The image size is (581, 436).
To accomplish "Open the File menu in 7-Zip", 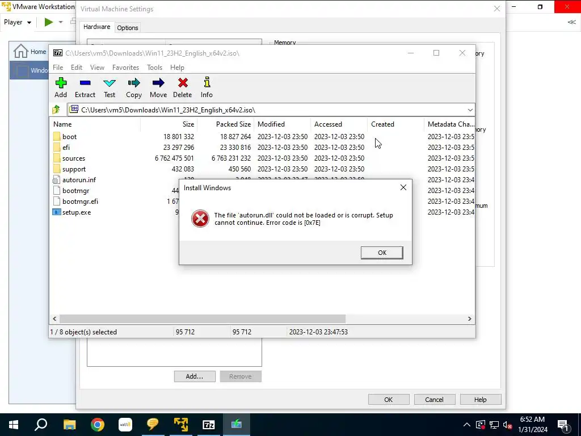I will (x=58, y=68).
